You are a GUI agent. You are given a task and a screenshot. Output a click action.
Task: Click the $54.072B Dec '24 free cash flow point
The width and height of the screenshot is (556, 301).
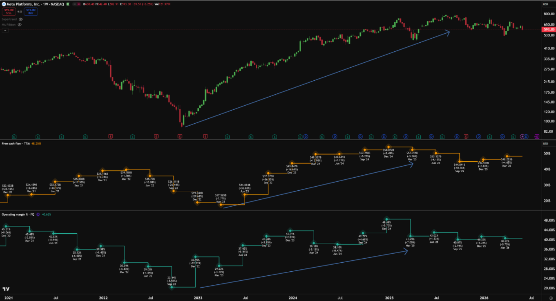388,147
